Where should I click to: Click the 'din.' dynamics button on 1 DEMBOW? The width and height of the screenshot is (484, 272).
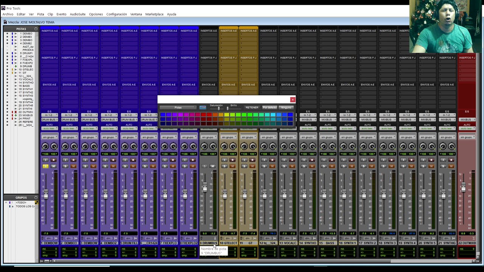click(48, 238)
